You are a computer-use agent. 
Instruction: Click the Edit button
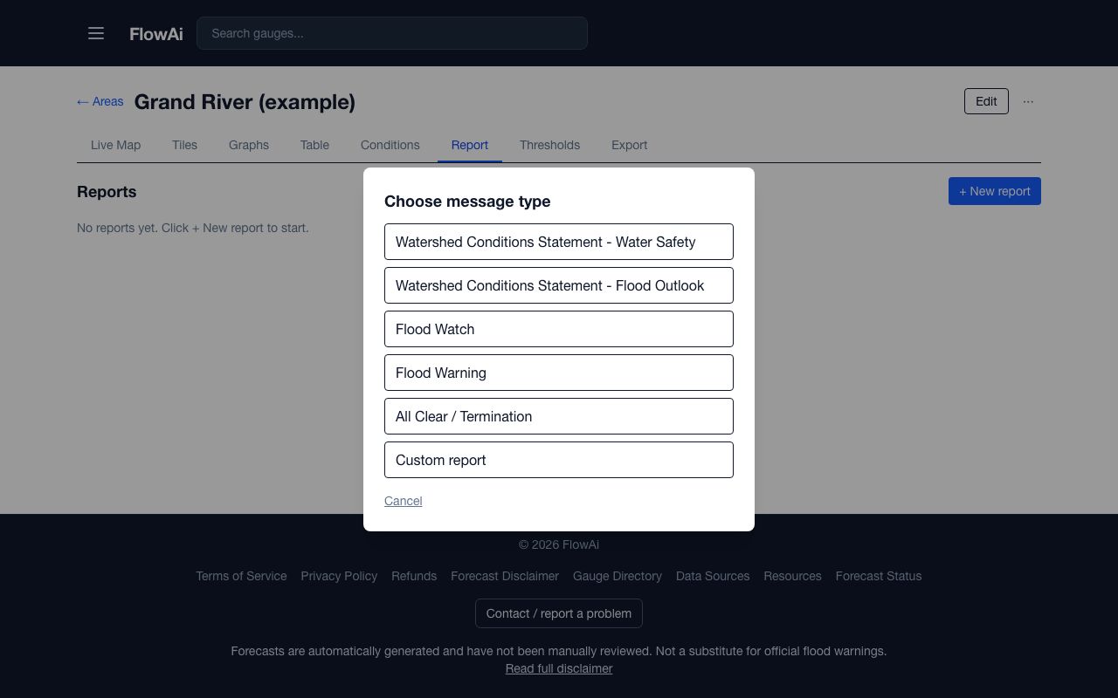tap(986, 101)
